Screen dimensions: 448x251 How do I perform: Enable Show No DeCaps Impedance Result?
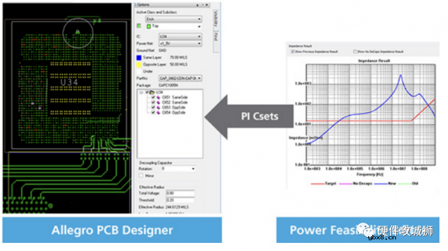pos(355,52)
